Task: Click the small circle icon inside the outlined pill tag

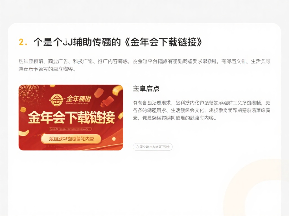Action: pyautogui.click(x=137, y=147)
